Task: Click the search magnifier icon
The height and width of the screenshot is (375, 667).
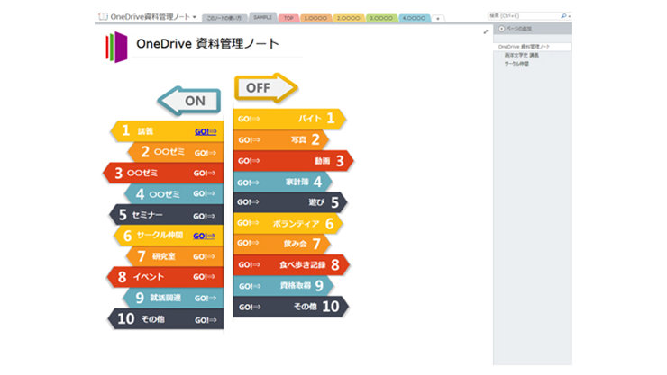Action: point(564,16)
